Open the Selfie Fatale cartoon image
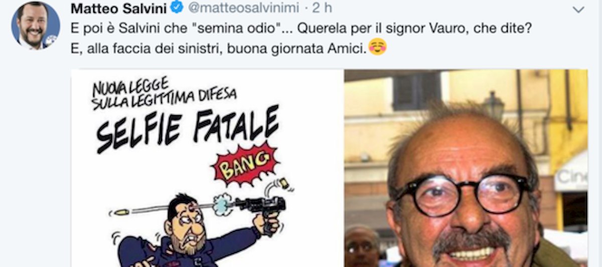 pyautogui.click(x=207, y=168)
